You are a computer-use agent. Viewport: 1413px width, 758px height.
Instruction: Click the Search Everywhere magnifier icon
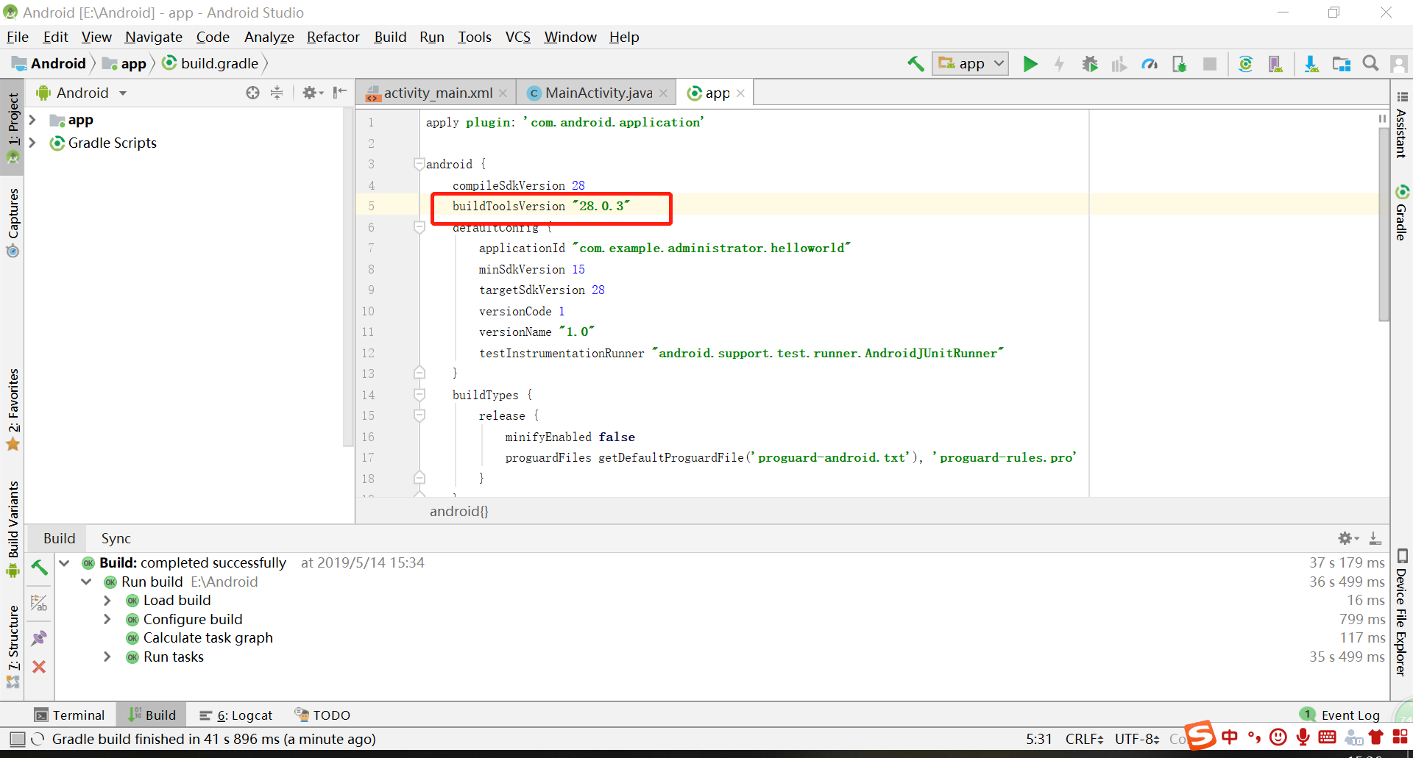(x=1370, y=64)
